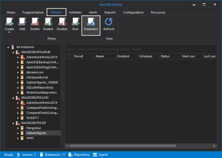222x158 pixels.
Task: Expand the ApexSQLBackupCent... database node
Action: pos(18,62)
